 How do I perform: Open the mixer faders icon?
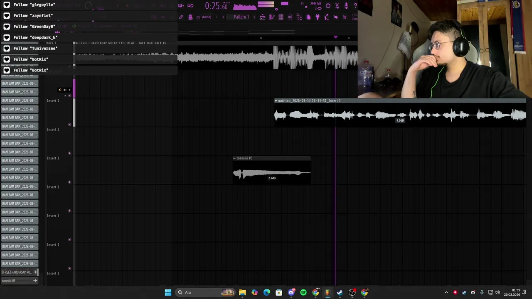290,17
